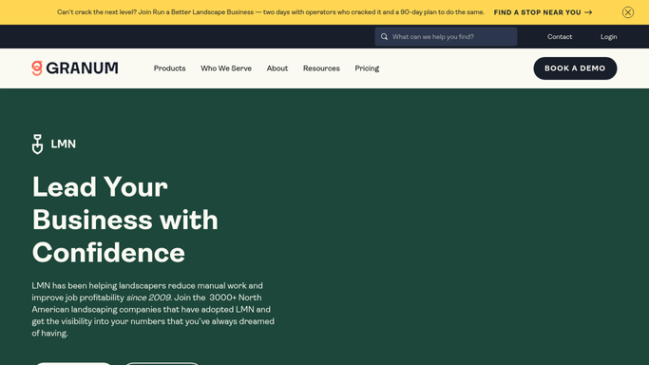Go to the Pricing page
Image resolution: width=649 pixels, height=365 pixels.
367,68
